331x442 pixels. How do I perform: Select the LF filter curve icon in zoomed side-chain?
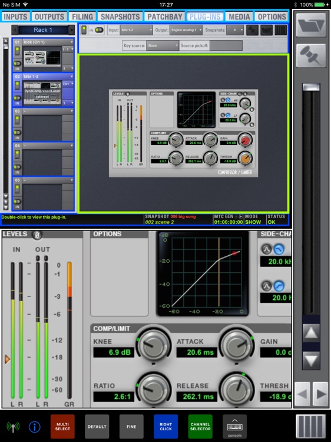(266, 286)
